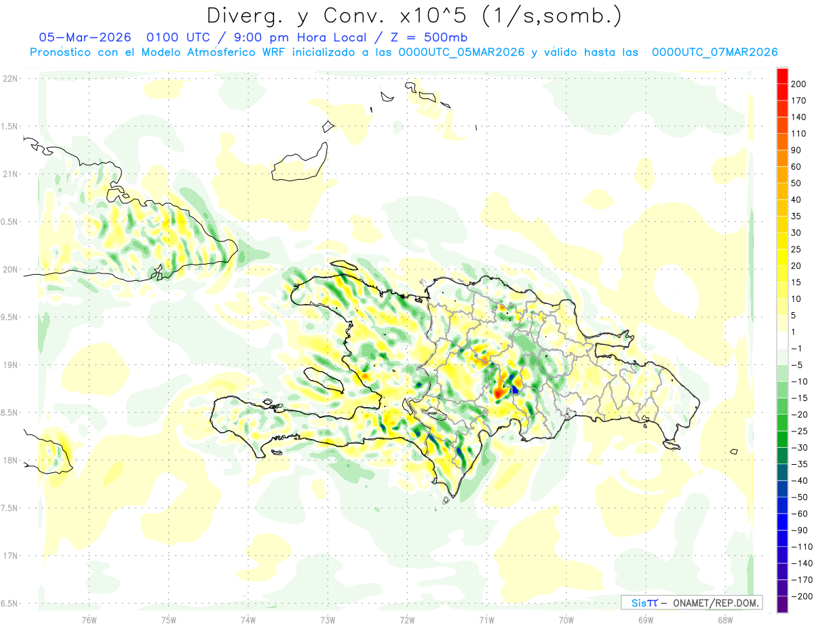Click the '70W' longitude label
The height and width of the screenshot is (629, 814).
click(x=566, y=620)
